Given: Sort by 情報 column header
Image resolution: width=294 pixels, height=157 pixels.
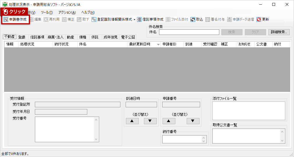Looking at the screenshot, I should [11, 44].
